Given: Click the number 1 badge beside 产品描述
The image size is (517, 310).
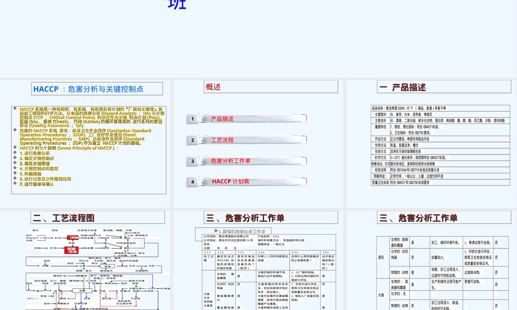Looking at the screenshot, I should tap(192, 119).
